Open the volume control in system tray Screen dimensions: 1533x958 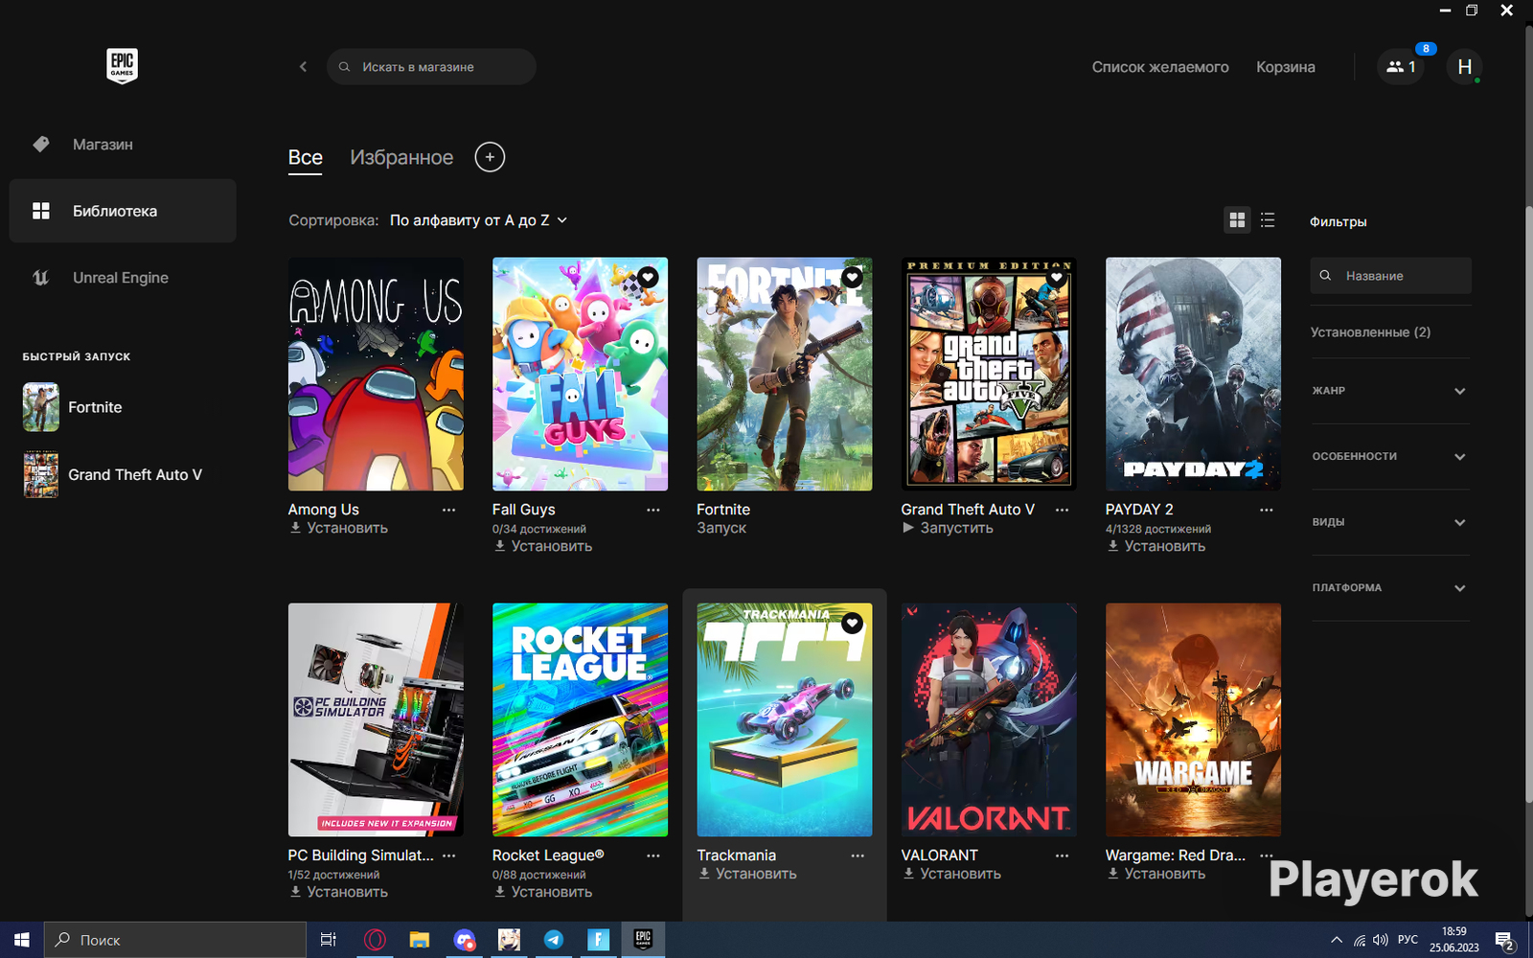(x=1381, y=940)
